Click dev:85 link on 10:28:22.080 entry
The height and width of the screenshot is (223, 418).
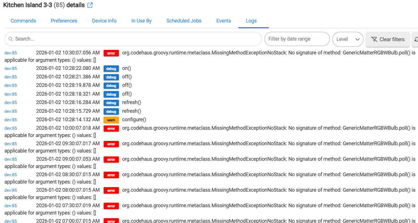pos(11,69)
